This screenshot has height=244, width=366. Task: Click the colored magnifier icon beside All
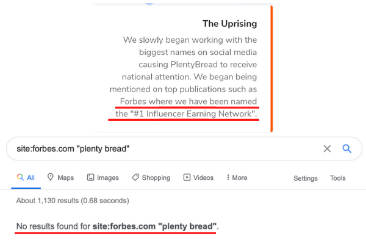click(20, 178)
